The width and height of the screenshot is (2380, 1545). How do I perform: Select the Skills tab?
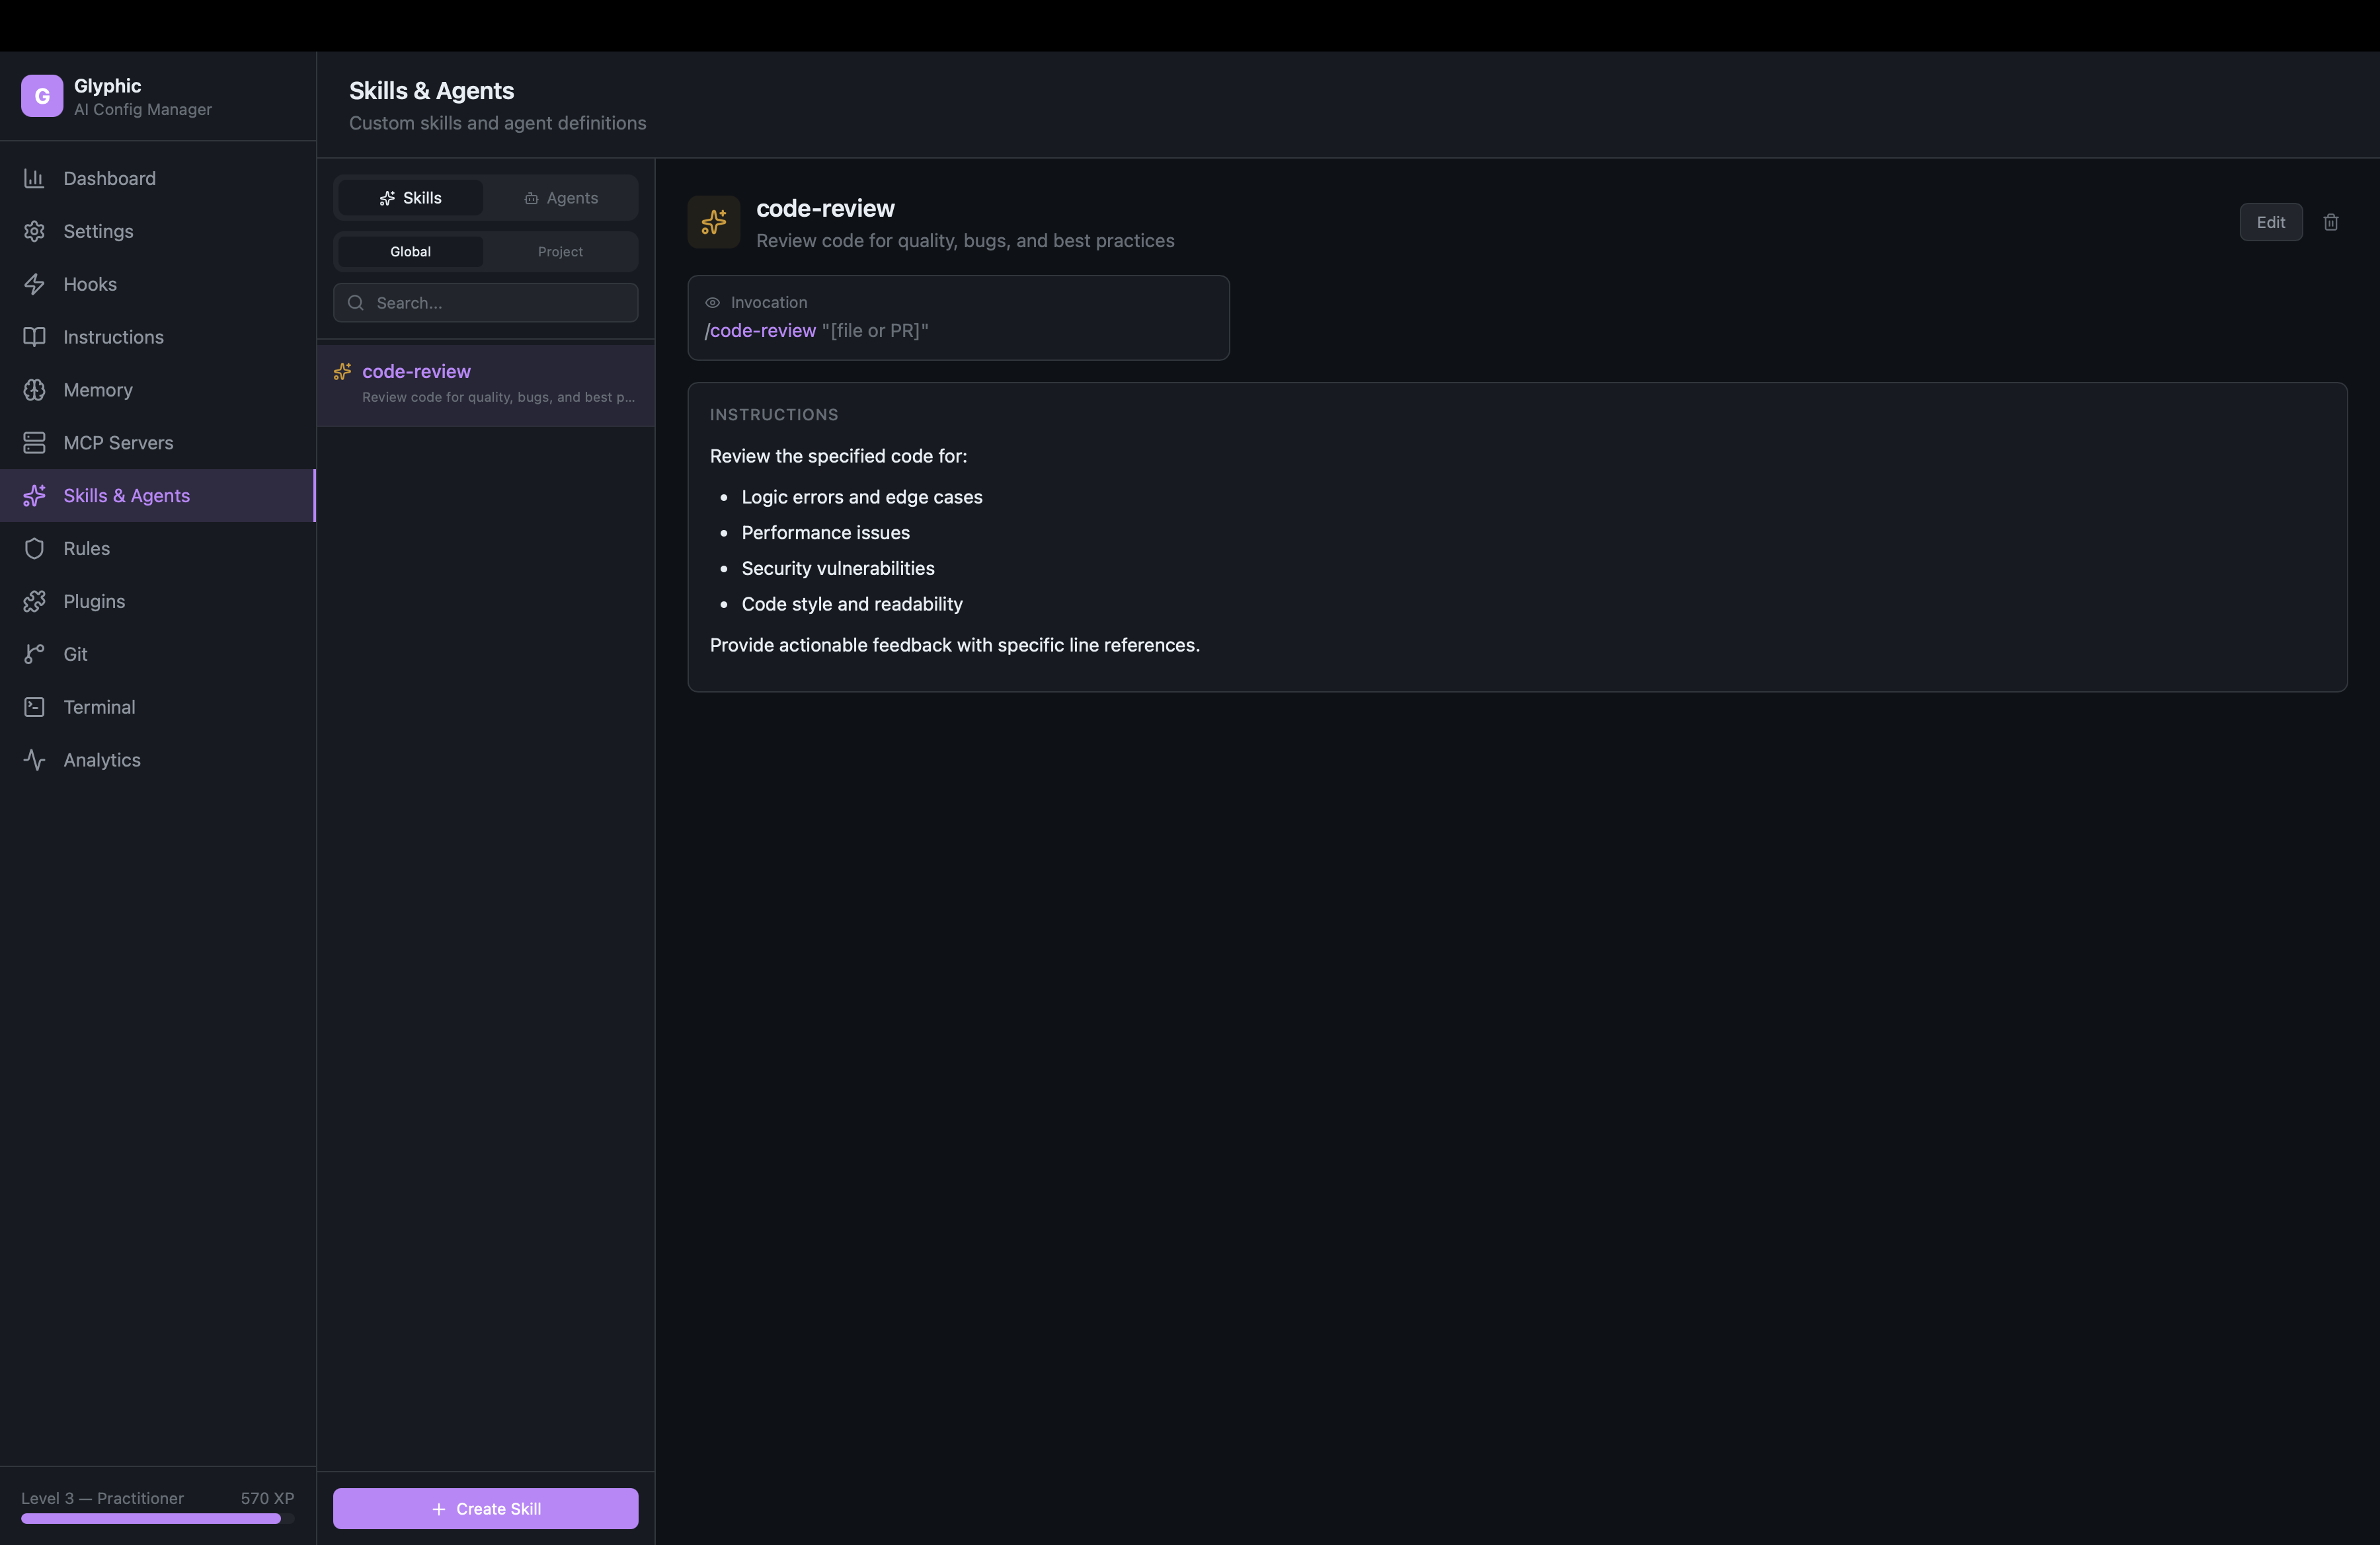[410, 198]
